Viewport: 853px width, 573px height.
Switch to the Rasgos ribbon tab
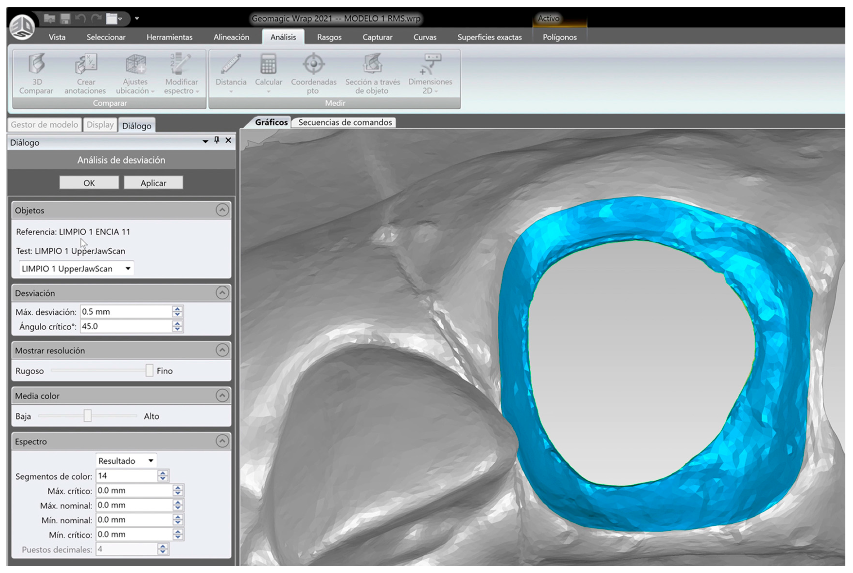click(329, 37)
